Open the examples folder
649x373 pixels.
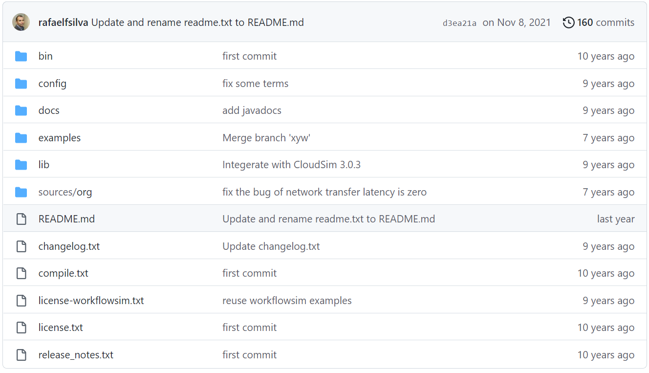click(x=60, y=138)
